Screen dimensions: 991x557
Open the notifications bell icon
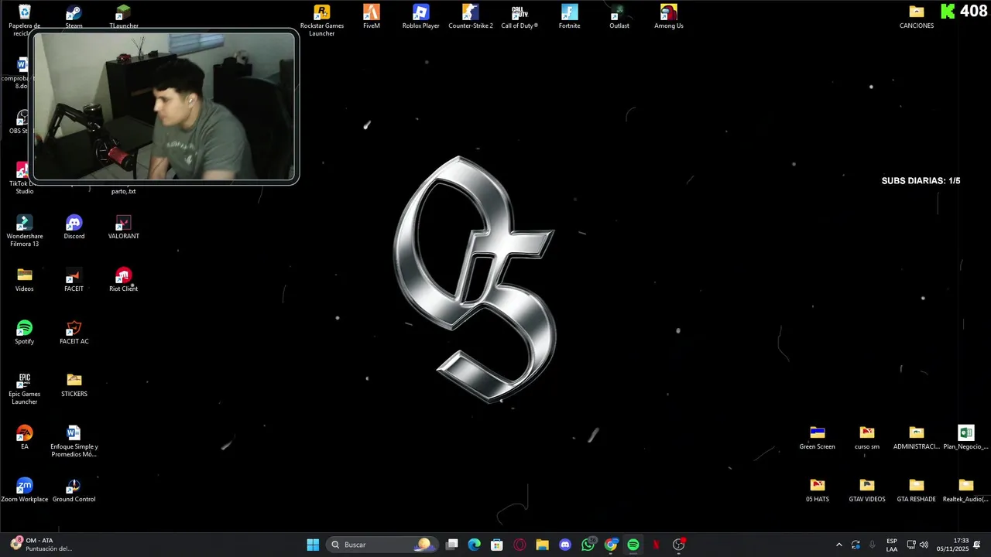(977, 545)
